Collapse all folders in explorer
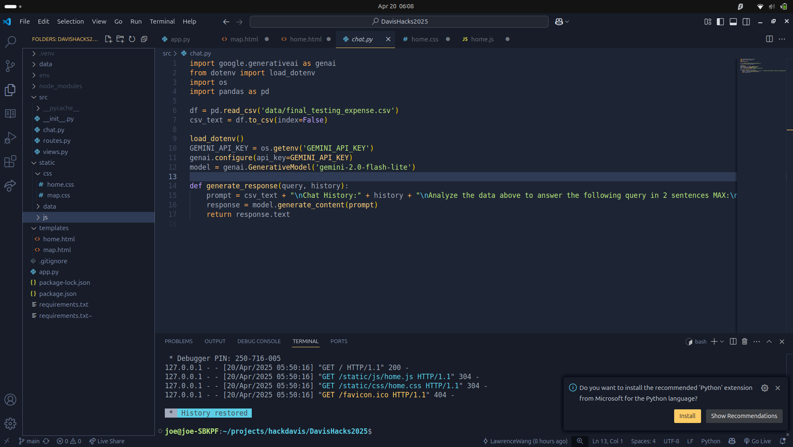 pos(144,39)
